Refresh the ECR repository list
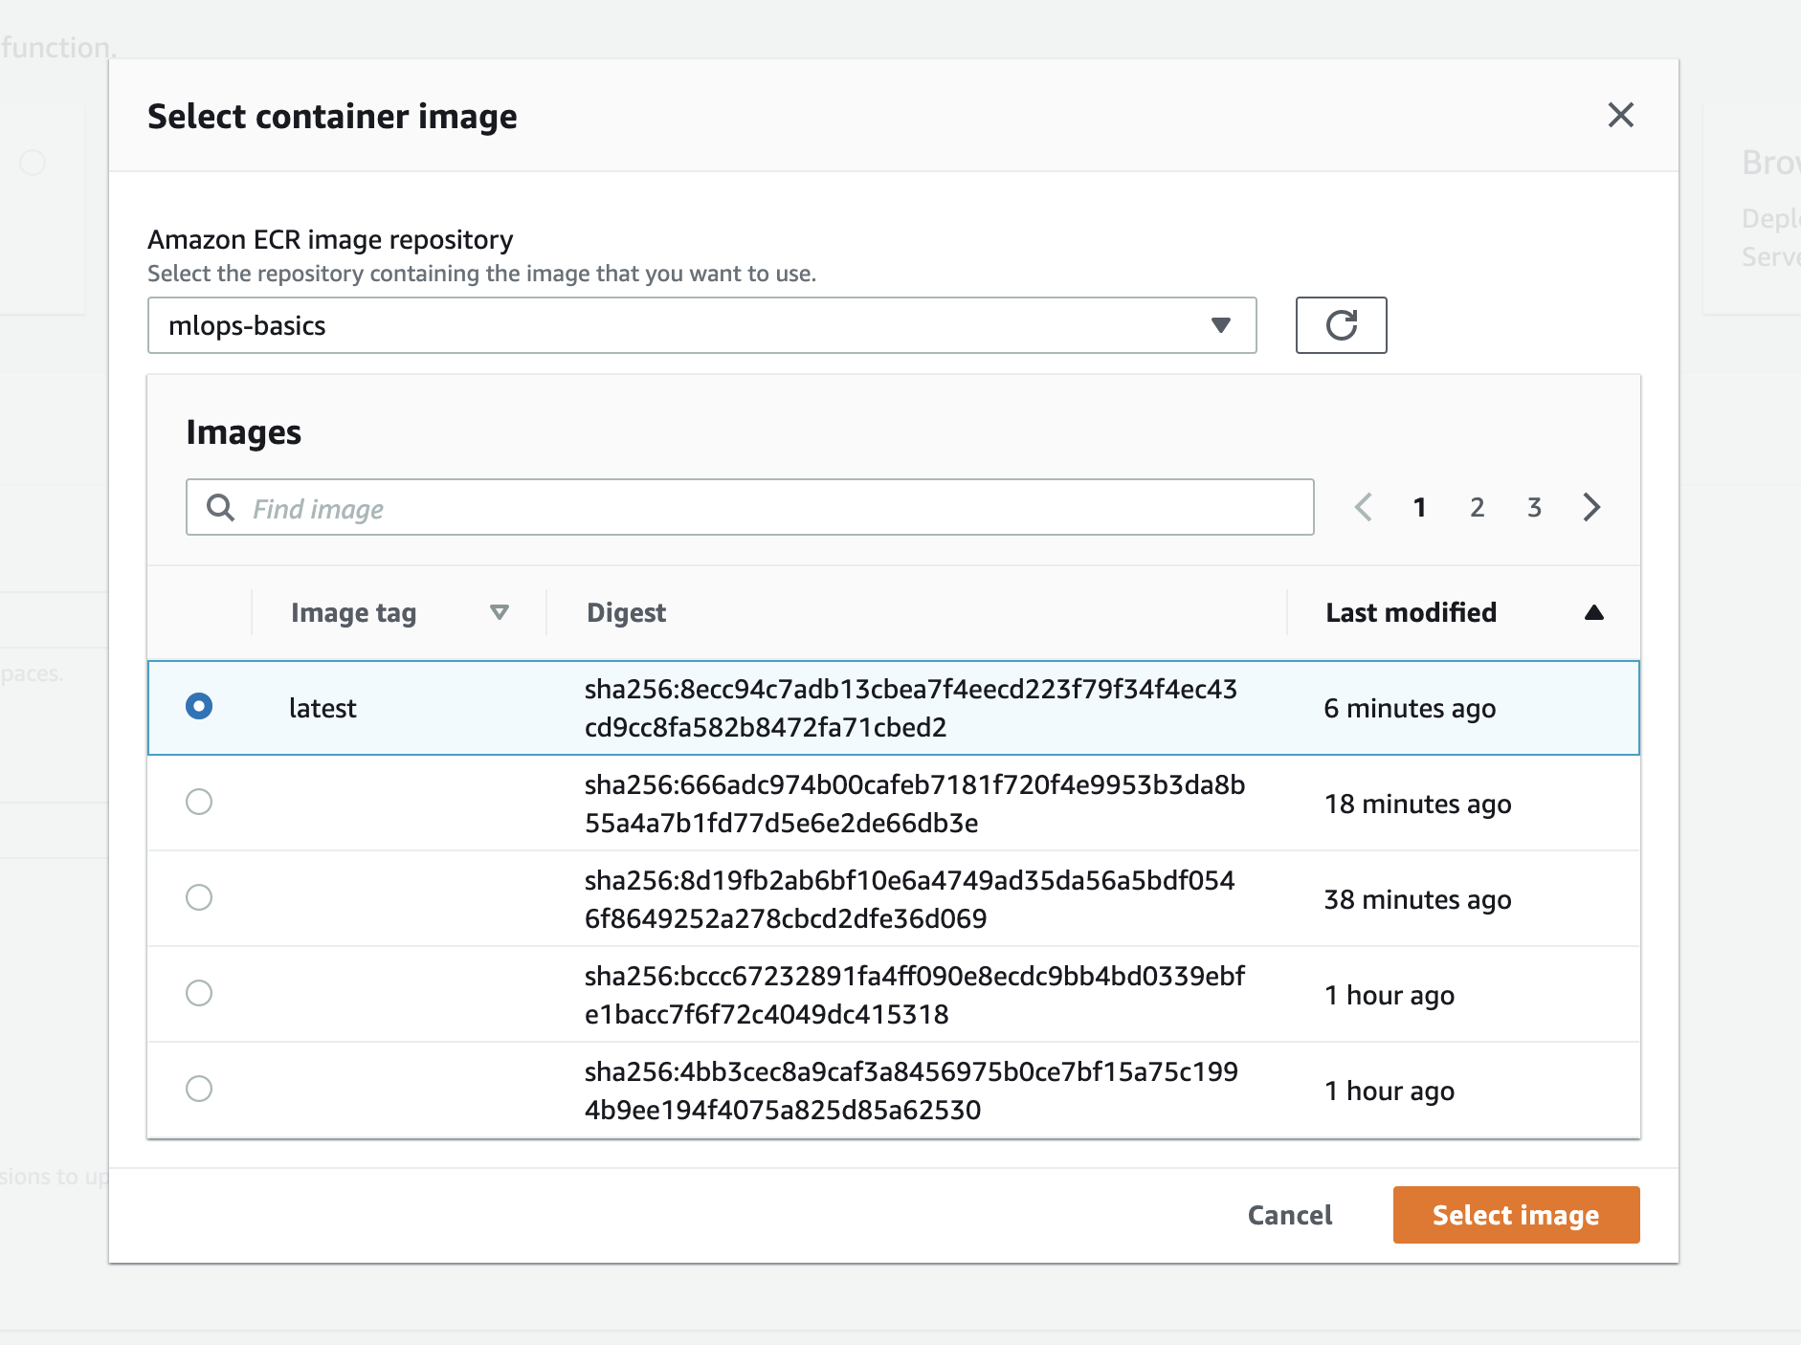The image size is (1801, 1345). (1341, 325)
